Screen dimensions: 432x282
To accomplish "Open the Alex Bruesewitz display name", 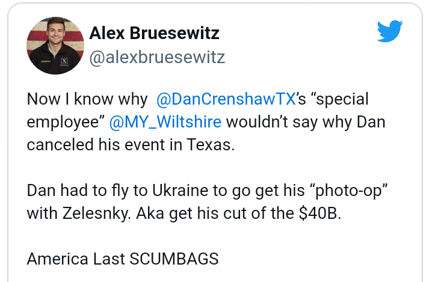I will (x=154, y=33).
